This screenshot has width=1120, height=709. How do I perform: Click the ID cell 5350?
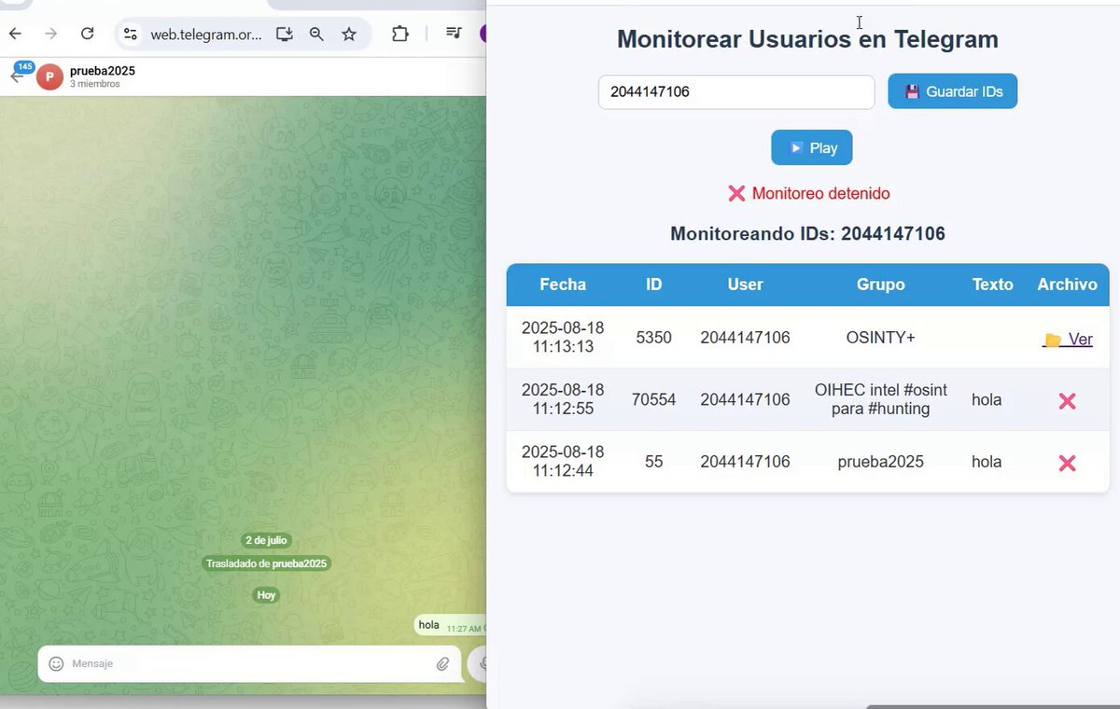(x=654, y=338)
